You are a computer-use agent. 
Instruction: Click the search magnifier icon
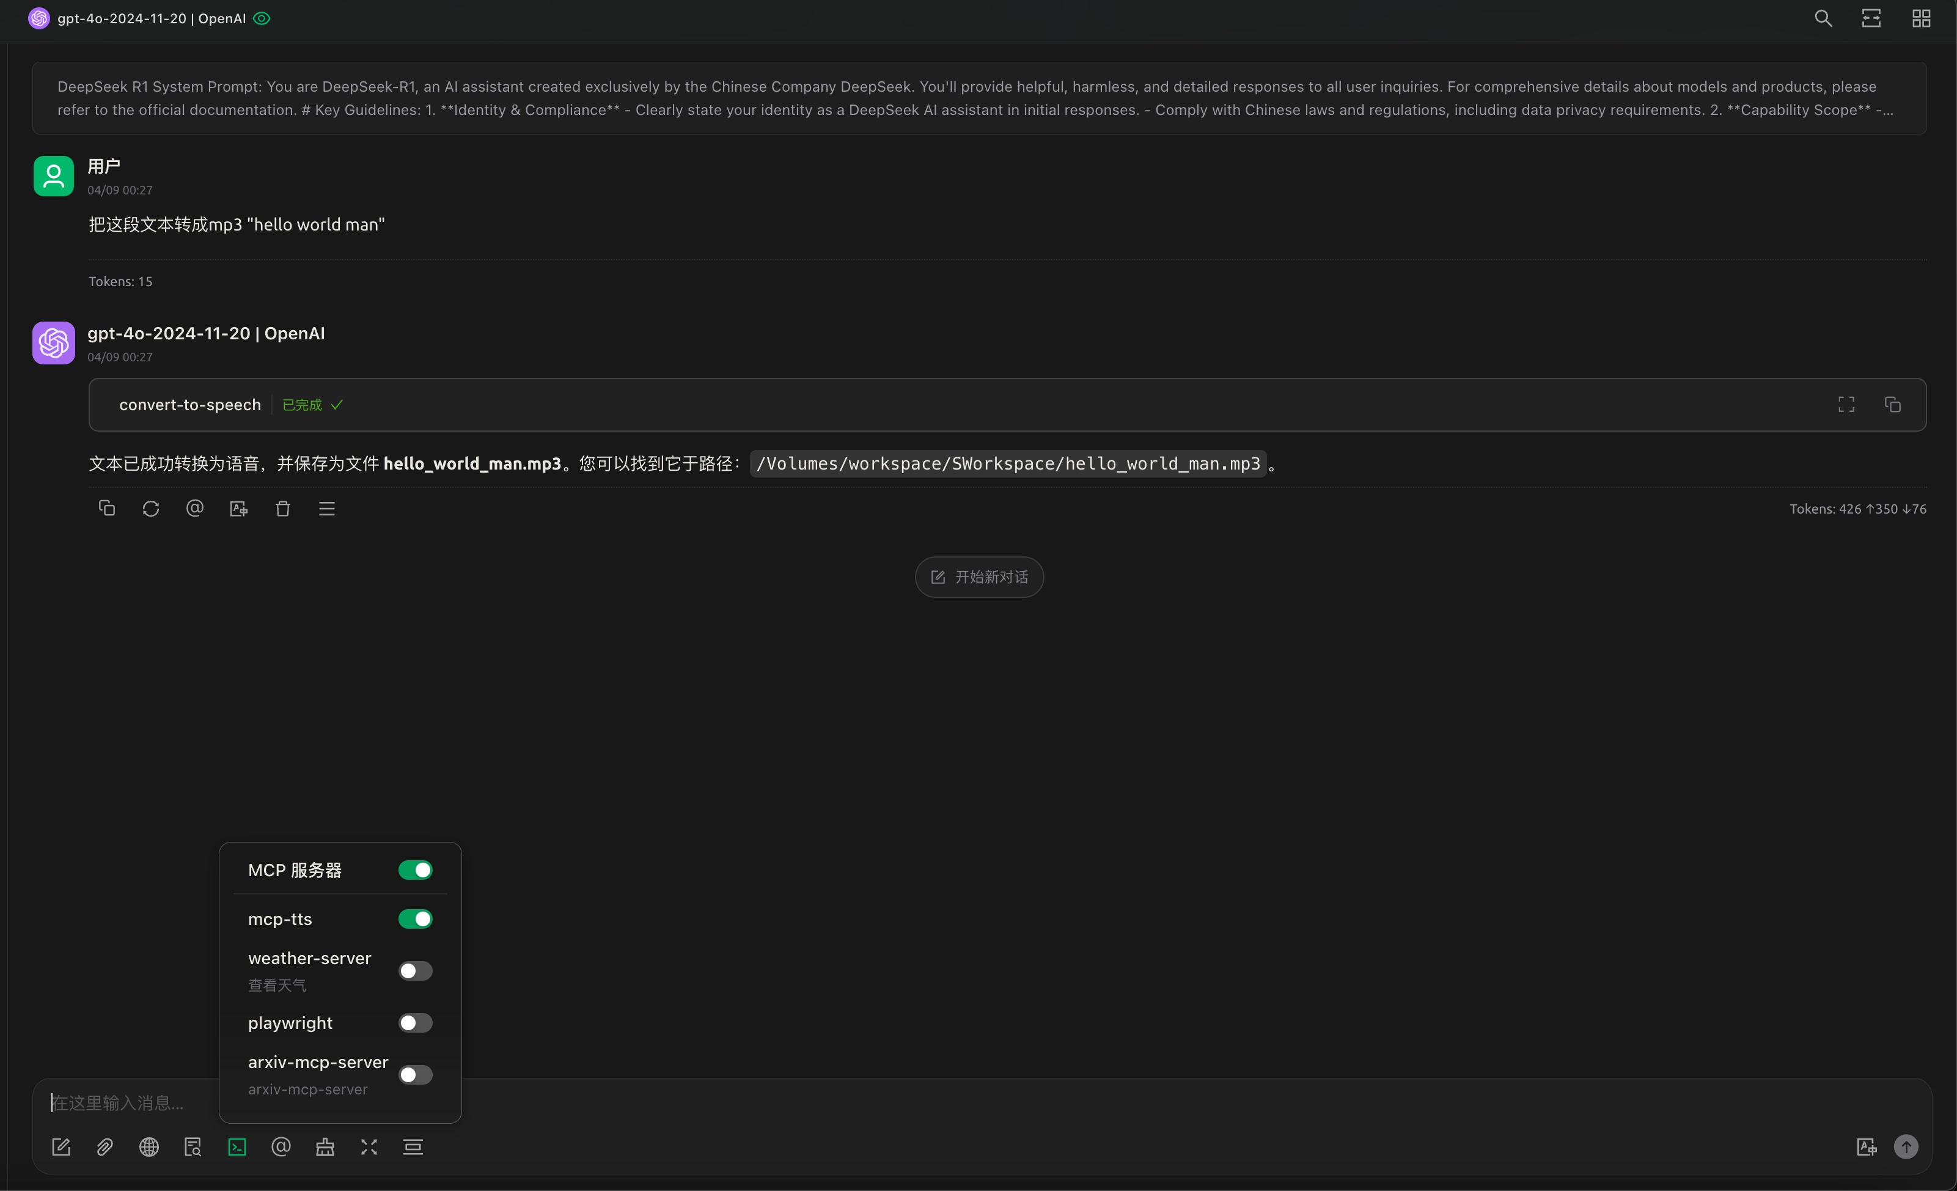point(1823,18)
